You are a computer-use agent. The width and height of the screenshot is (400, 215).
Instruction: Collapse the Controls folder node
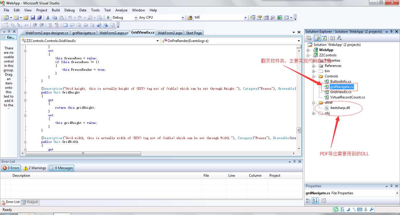click(314, 76)
